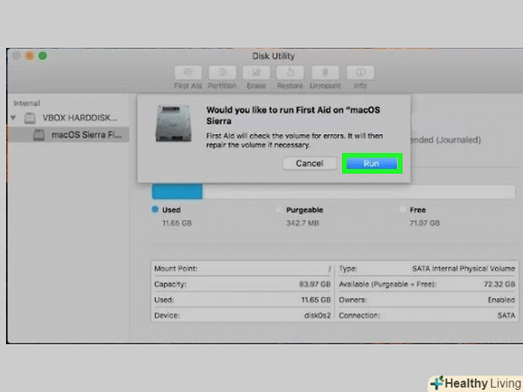Viewport: 523px width, 392px height.
Task: Click the macOS Sierra volume icon in sidebar
Action: [39, 135]
